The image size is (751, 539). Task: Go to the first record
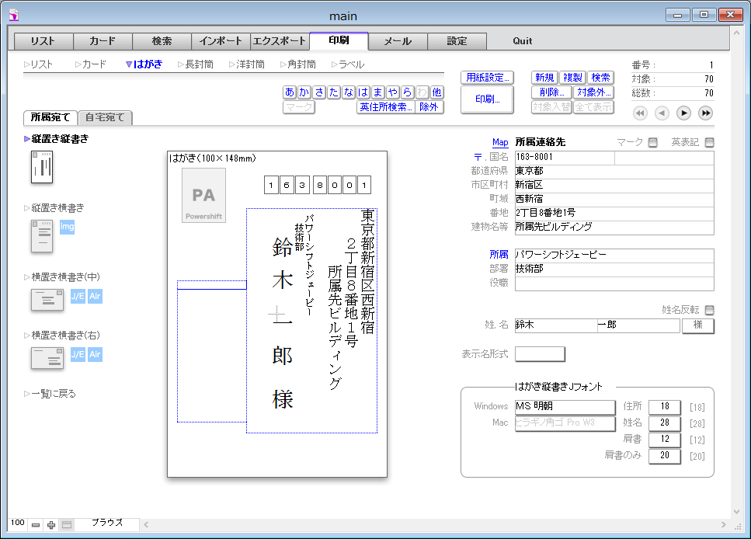640,113
